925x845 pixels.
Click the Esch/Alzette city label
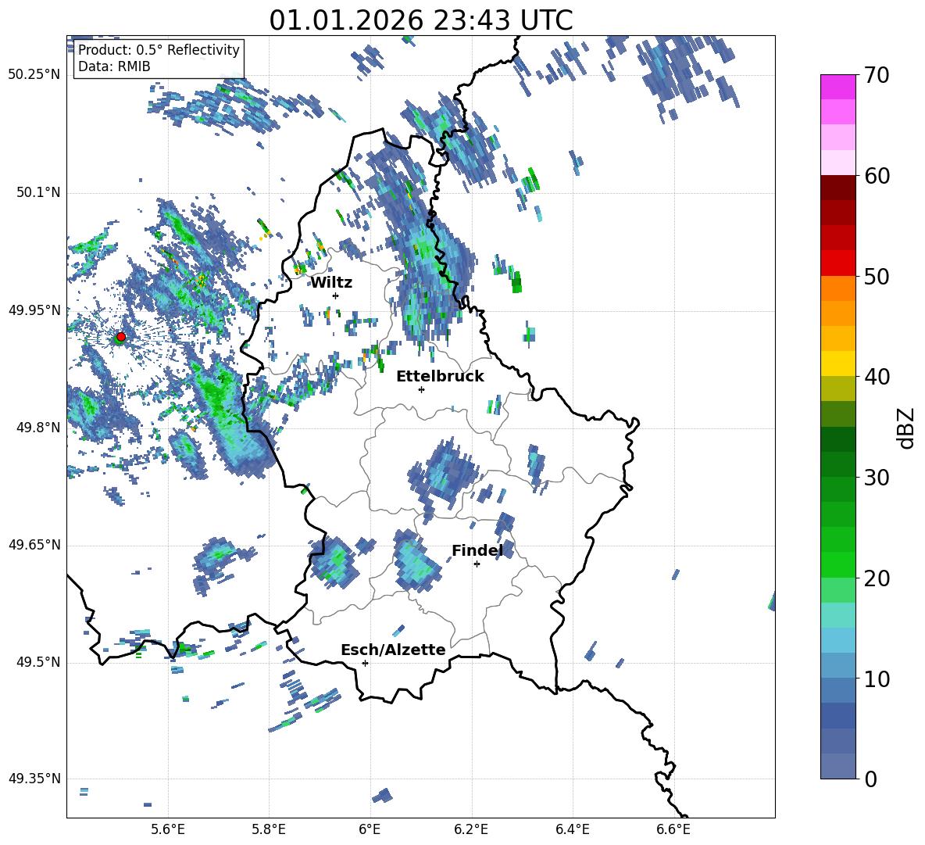coord(393,650)
